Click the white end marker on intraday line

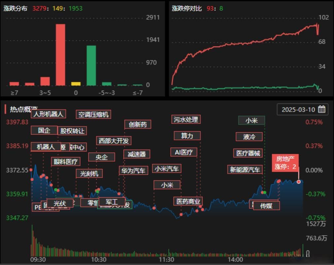[x=299, y=182]
